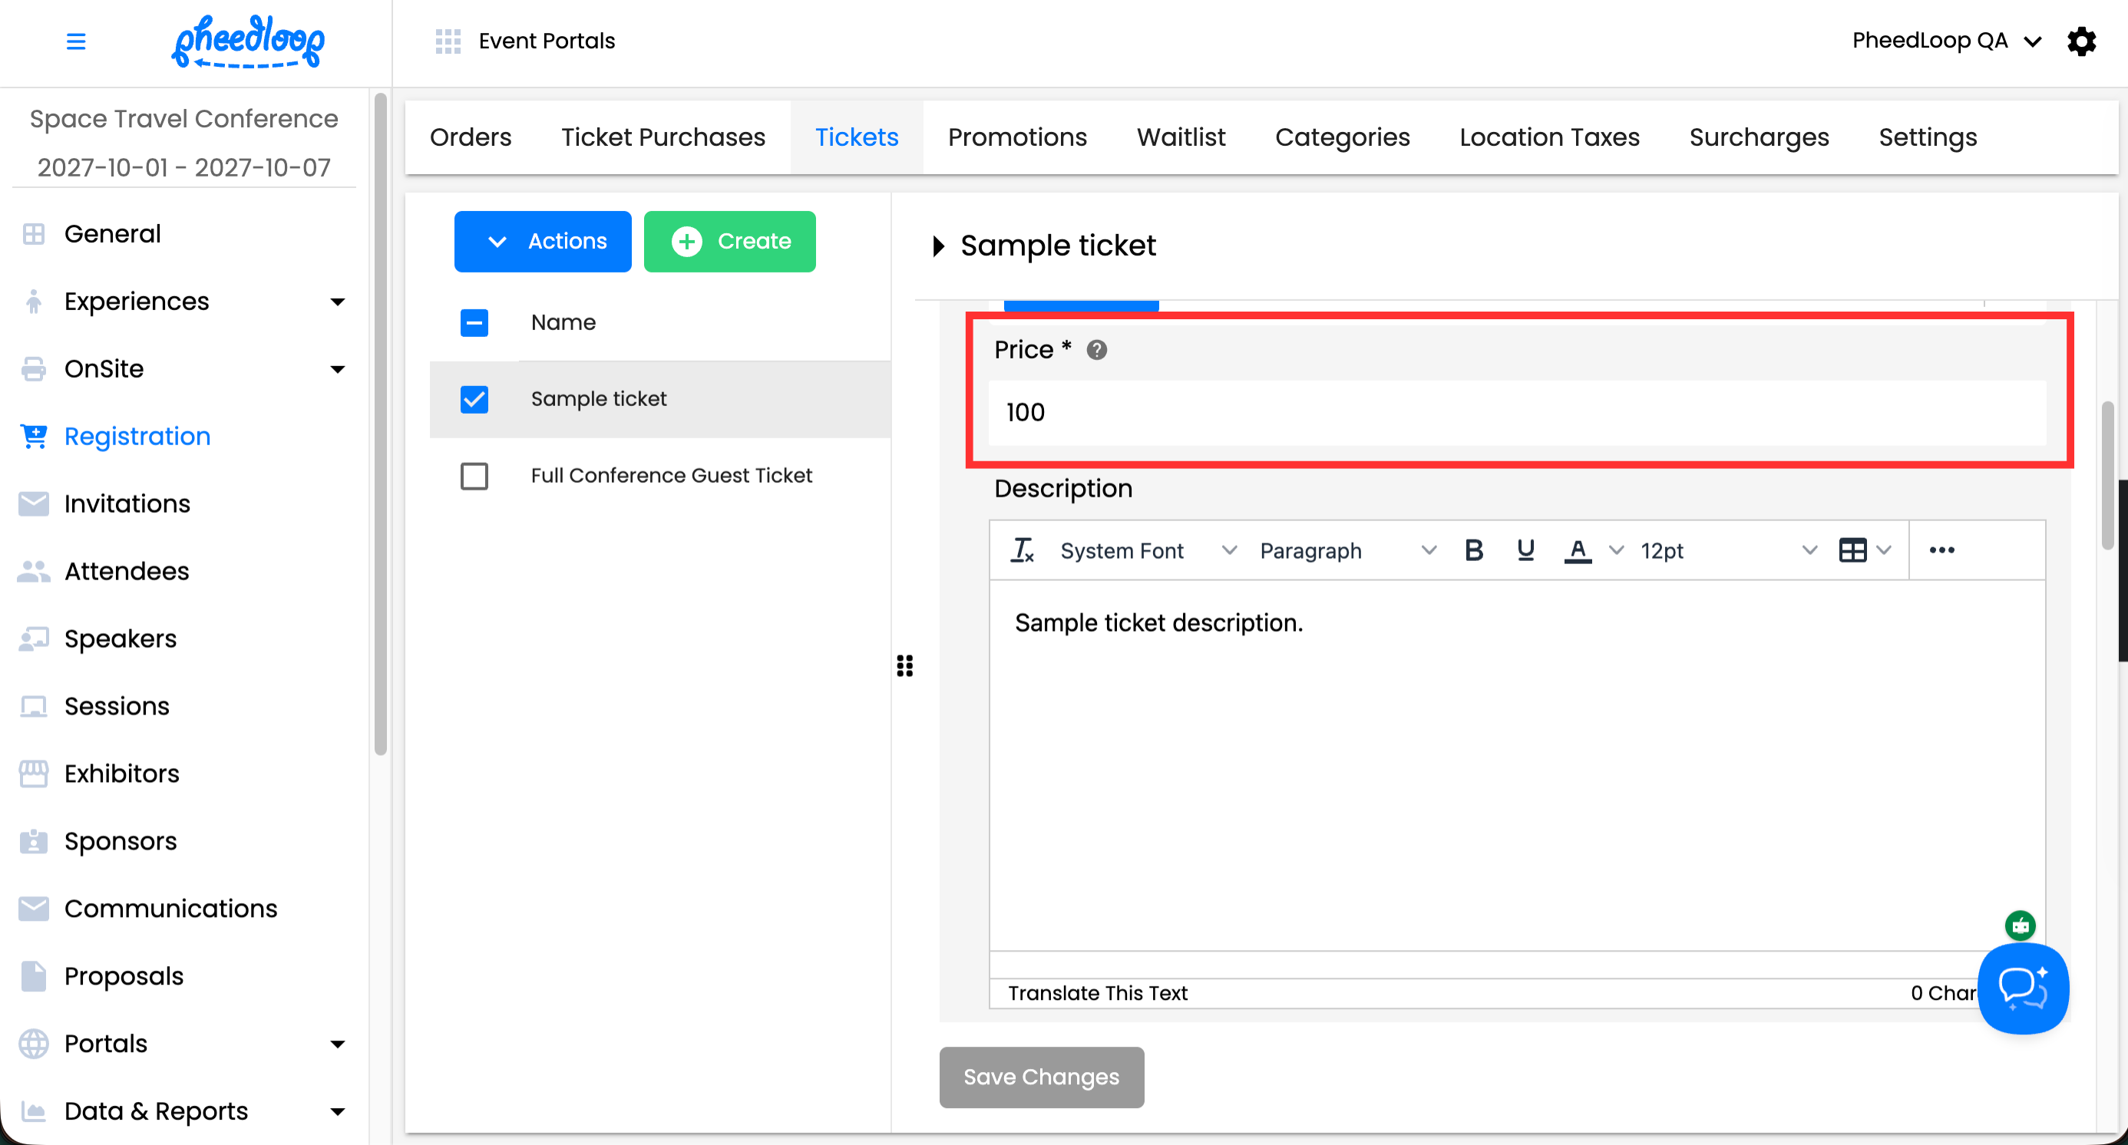Expand the Sample ticket disclosure triangle
2128x1145 pixels.
click(x=938, y=246)
